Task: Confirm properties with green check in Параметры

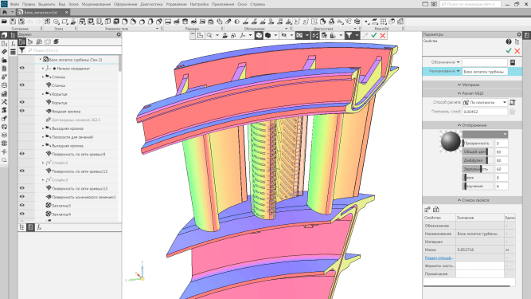Action: (508, 51)
